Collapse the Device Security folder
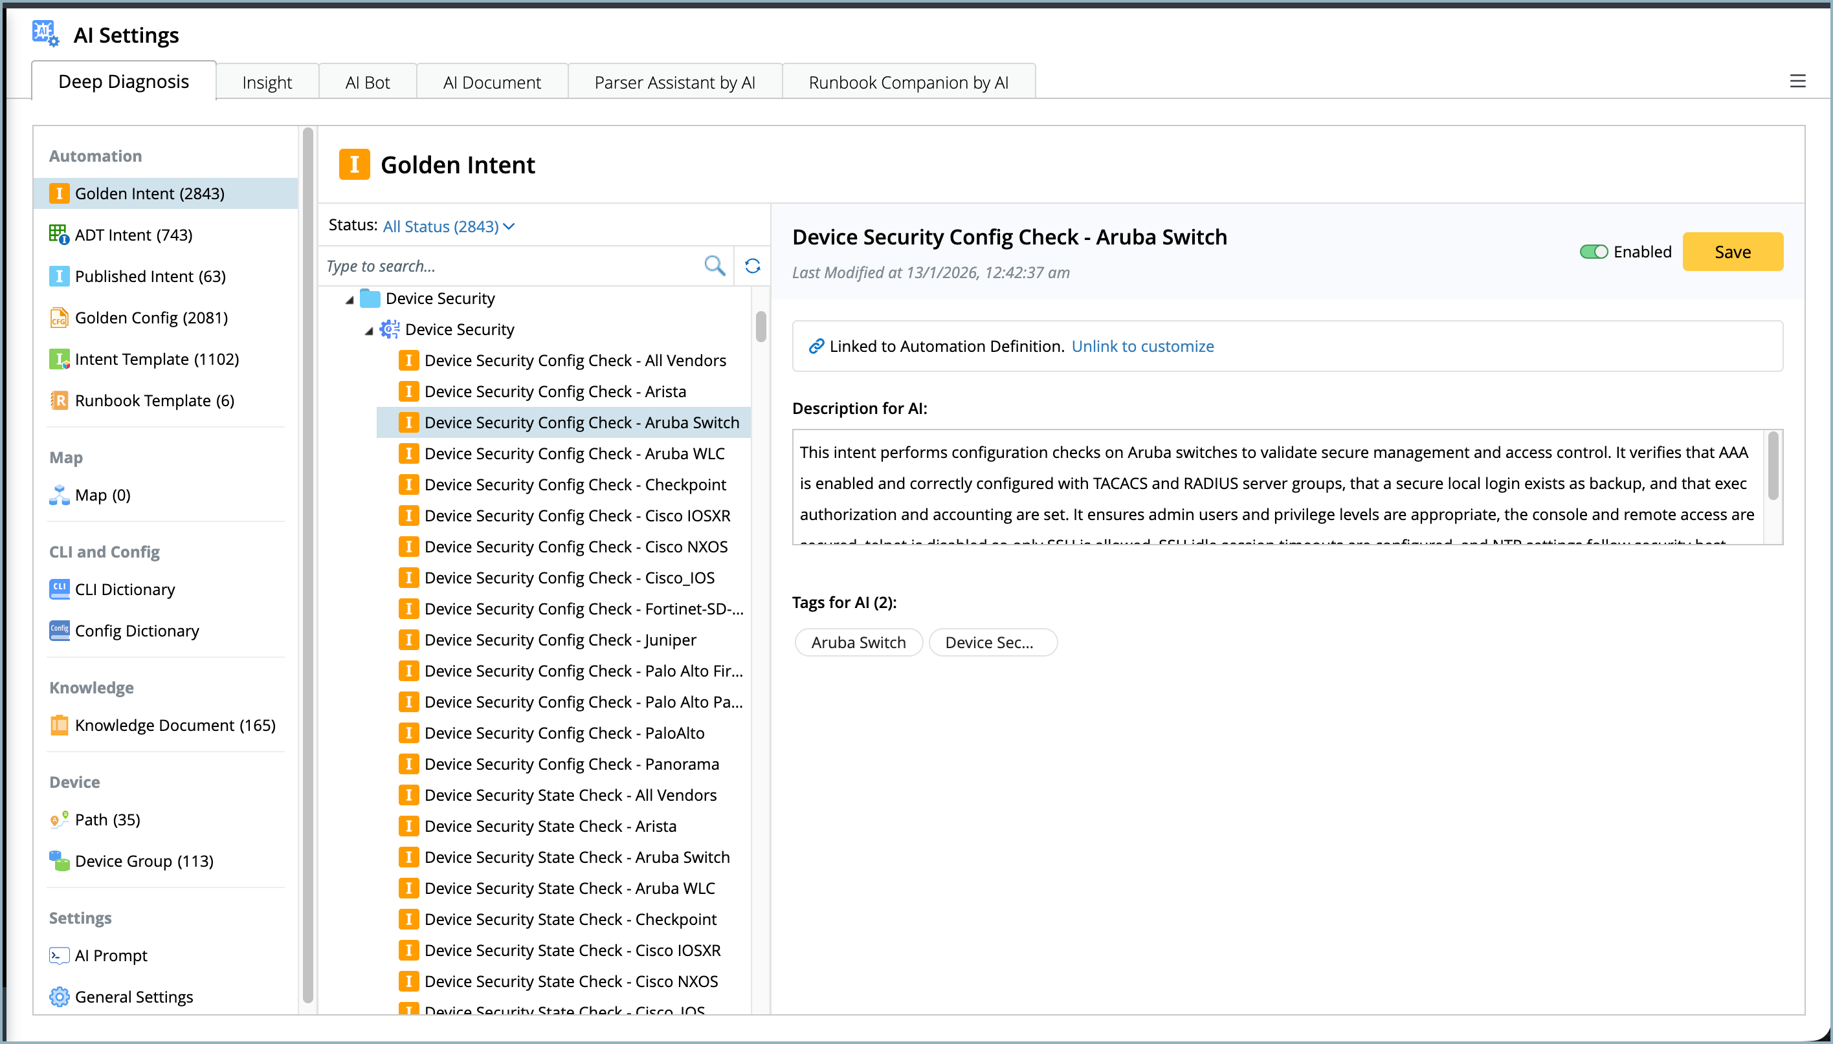1833x1044 pixels. (350, 299)
